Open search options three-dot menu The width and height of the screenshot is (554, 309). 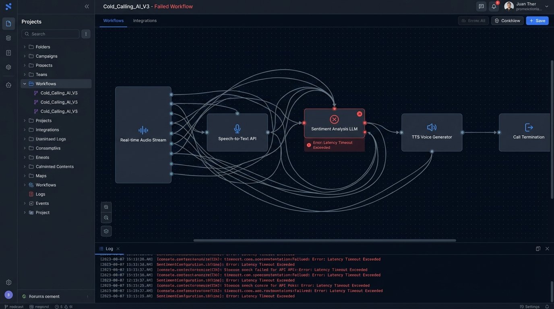tap(86, 34)
